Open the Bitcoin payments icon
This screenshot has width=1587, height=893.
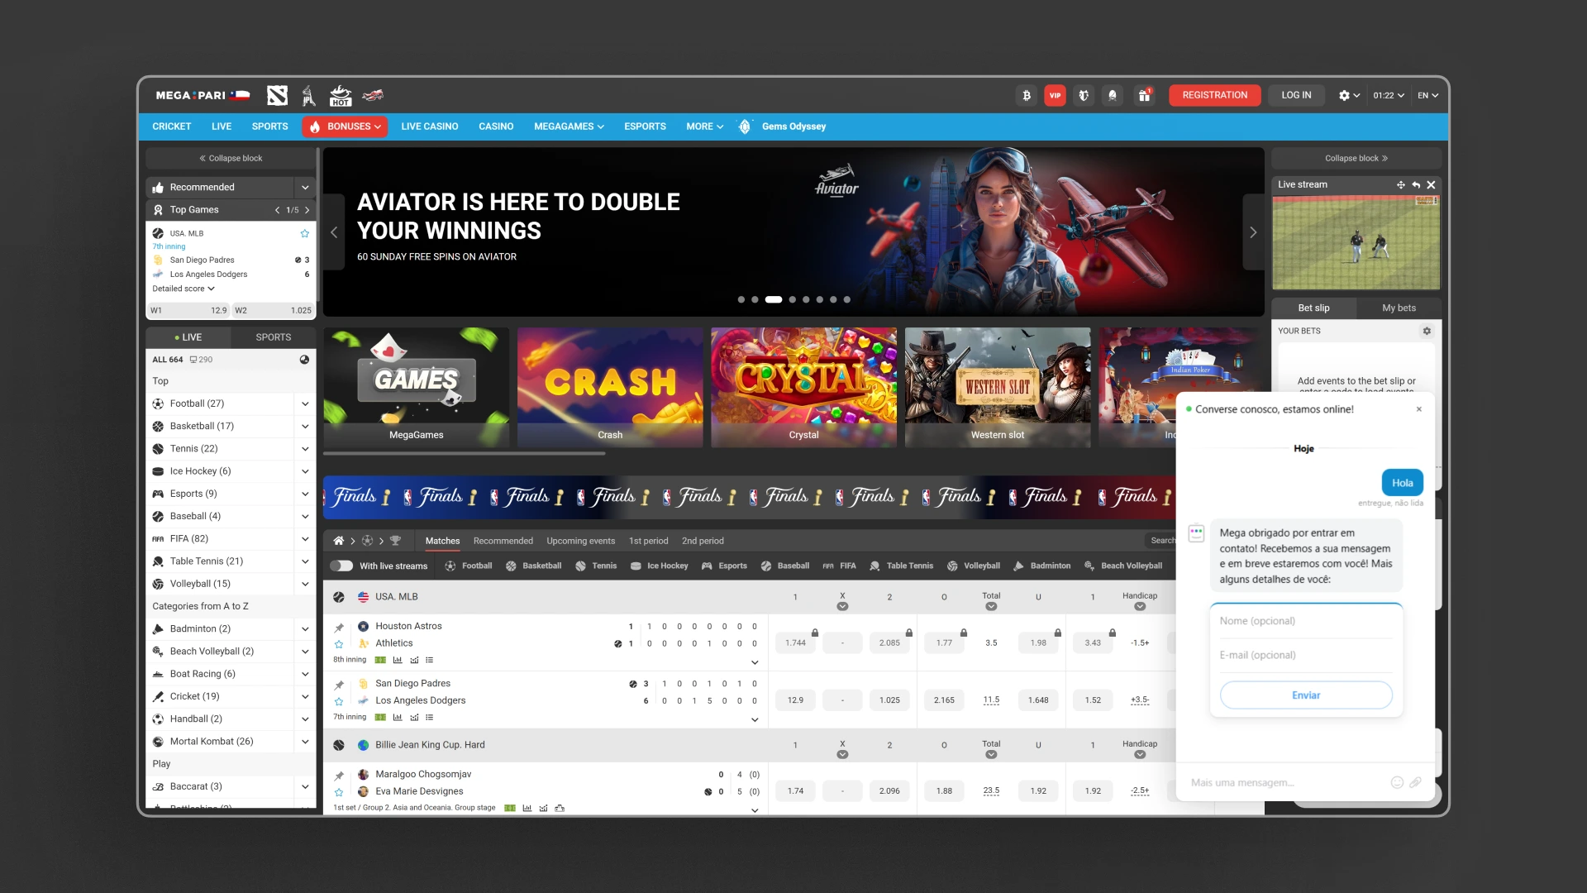click(x=1027, y=96)
